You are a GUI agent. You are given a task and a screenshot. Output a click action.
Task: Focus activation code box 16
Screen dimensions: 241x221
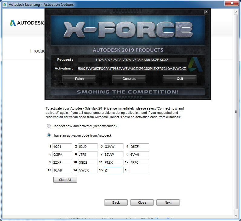[139, 170]
